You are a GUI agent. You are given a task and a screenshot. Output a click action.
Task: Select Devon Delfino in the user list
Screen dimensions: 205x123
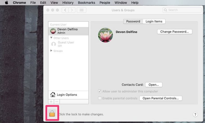[x=68, y=31]
